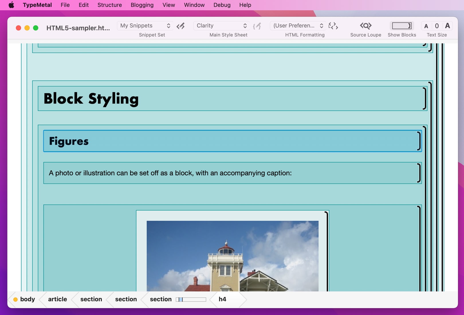Click the HTML formatting edit icon
464x315 pixels.
pyautogui.click(x=333, y=26)
